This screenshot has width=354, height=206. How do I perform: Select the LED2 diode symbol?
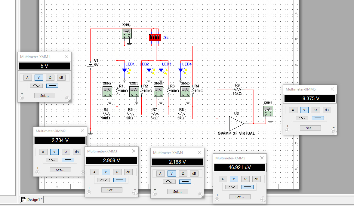pos(149,71)
